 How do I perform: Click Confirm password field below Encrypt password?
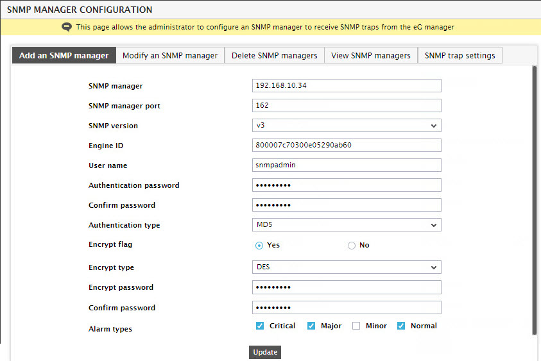pyautogui.click(x=347, y=308)
